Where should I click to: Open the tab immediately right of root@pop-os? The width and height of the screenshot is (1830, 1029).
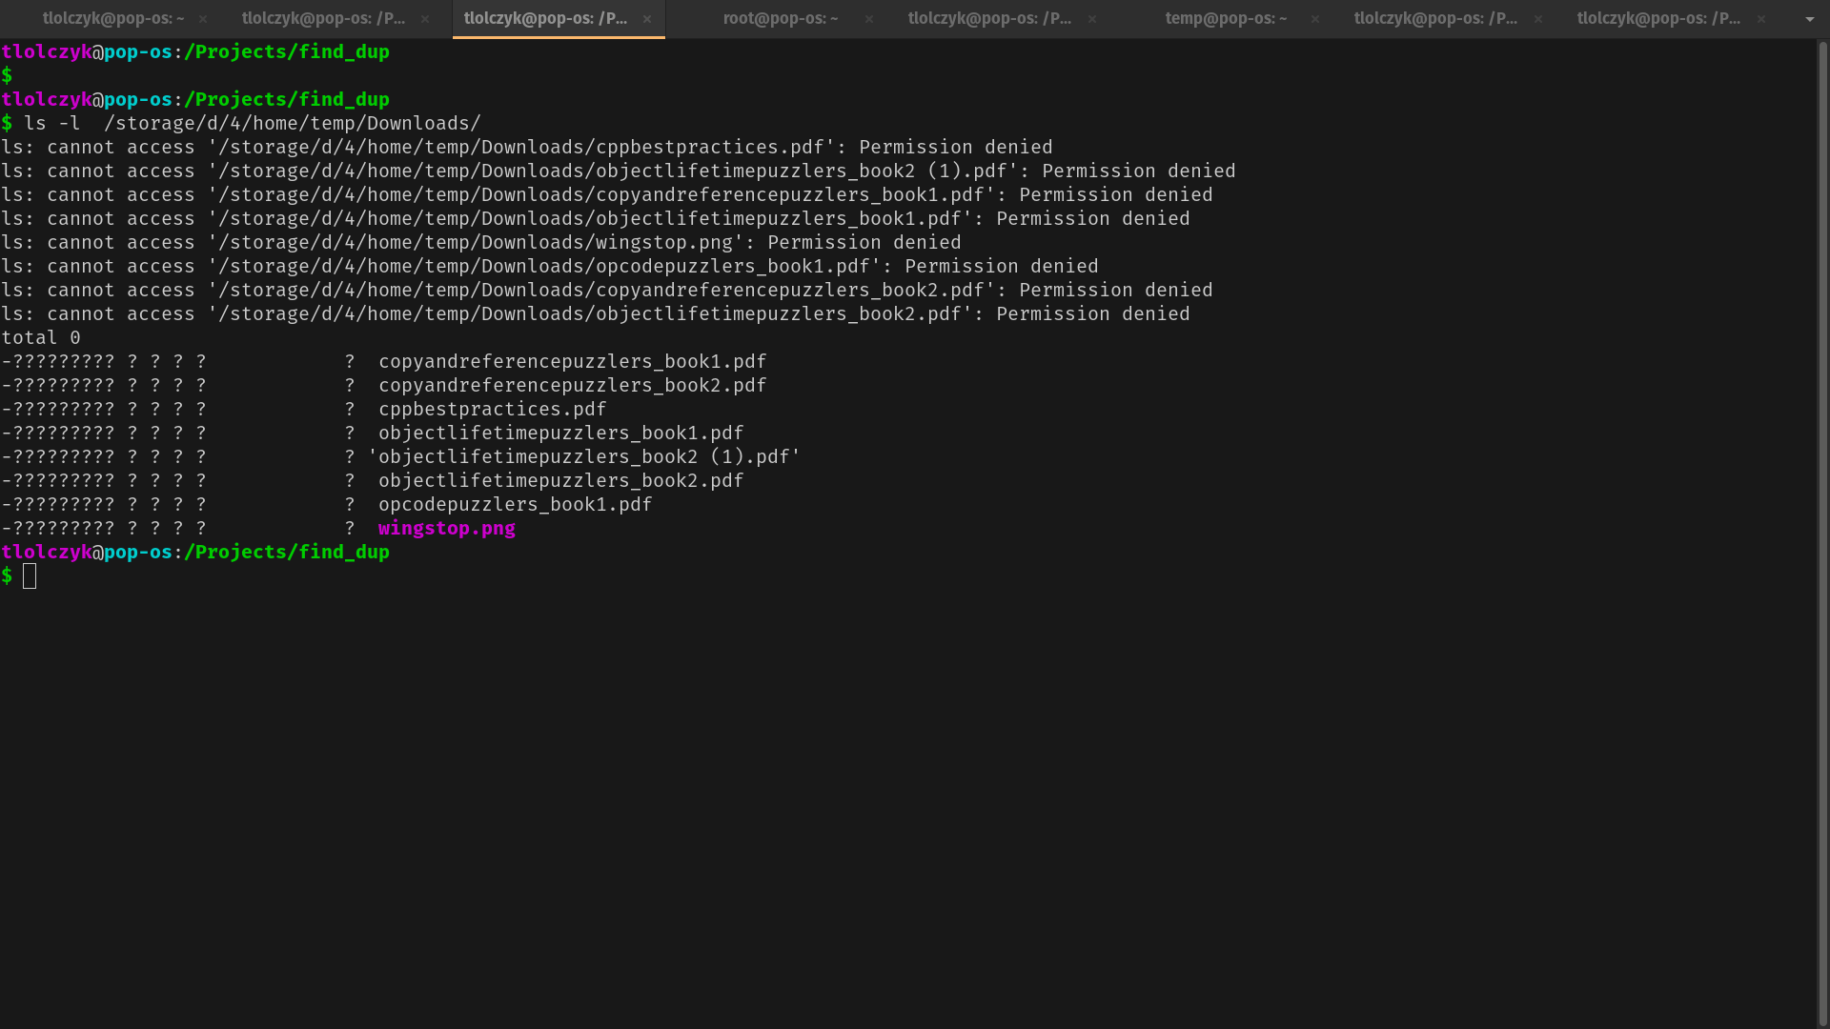coord(989,19)
